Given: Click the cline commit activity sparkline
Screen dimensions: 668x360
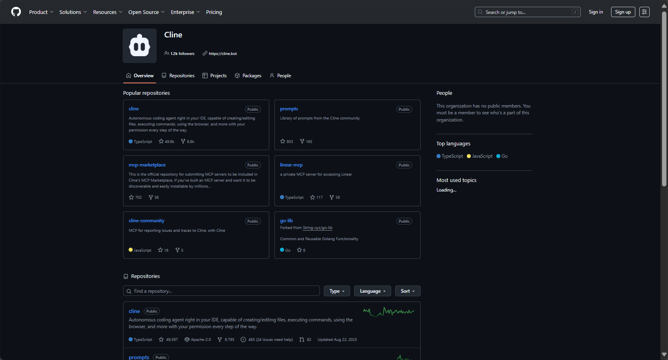Looking at the screenshot, I should 389,311.
